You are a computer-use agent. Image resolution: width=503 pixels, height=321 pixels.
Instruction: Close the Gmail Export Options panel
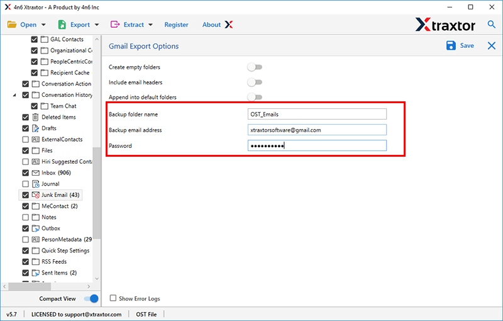[x=492, y=45]
